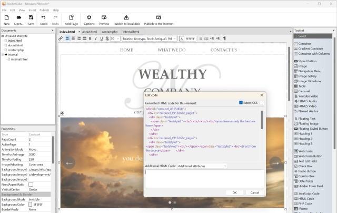The height and width of the screenshot is (213, 337).
Task: Click the Save toolbar icon
Action: (31, 20)
